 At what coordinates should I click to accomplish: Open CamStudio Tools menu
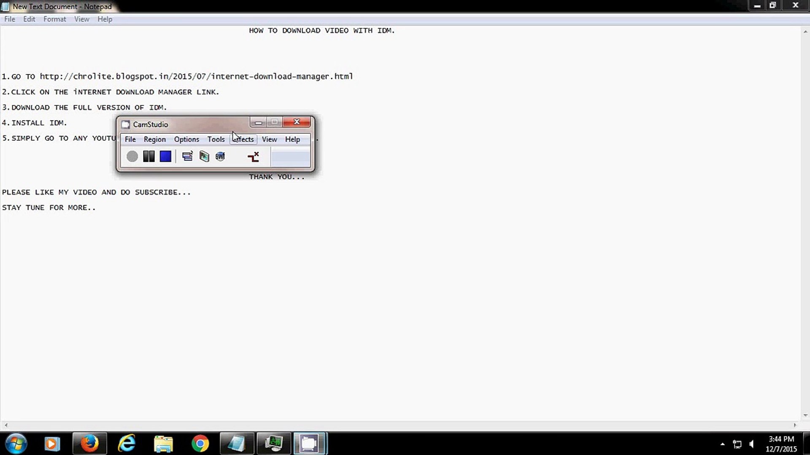(x=216, y=139)
